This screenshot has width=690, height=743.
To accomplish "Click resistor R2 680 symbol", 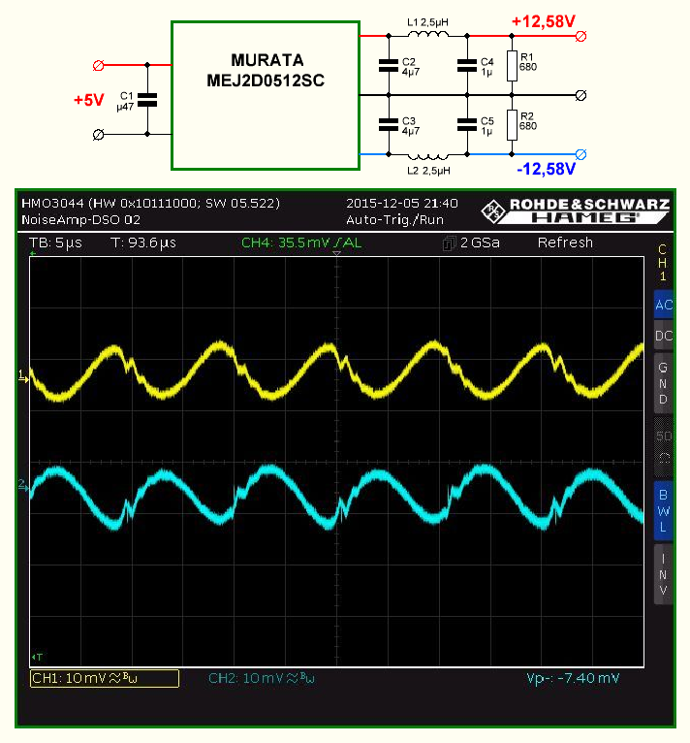I will [x=512, y=125].
